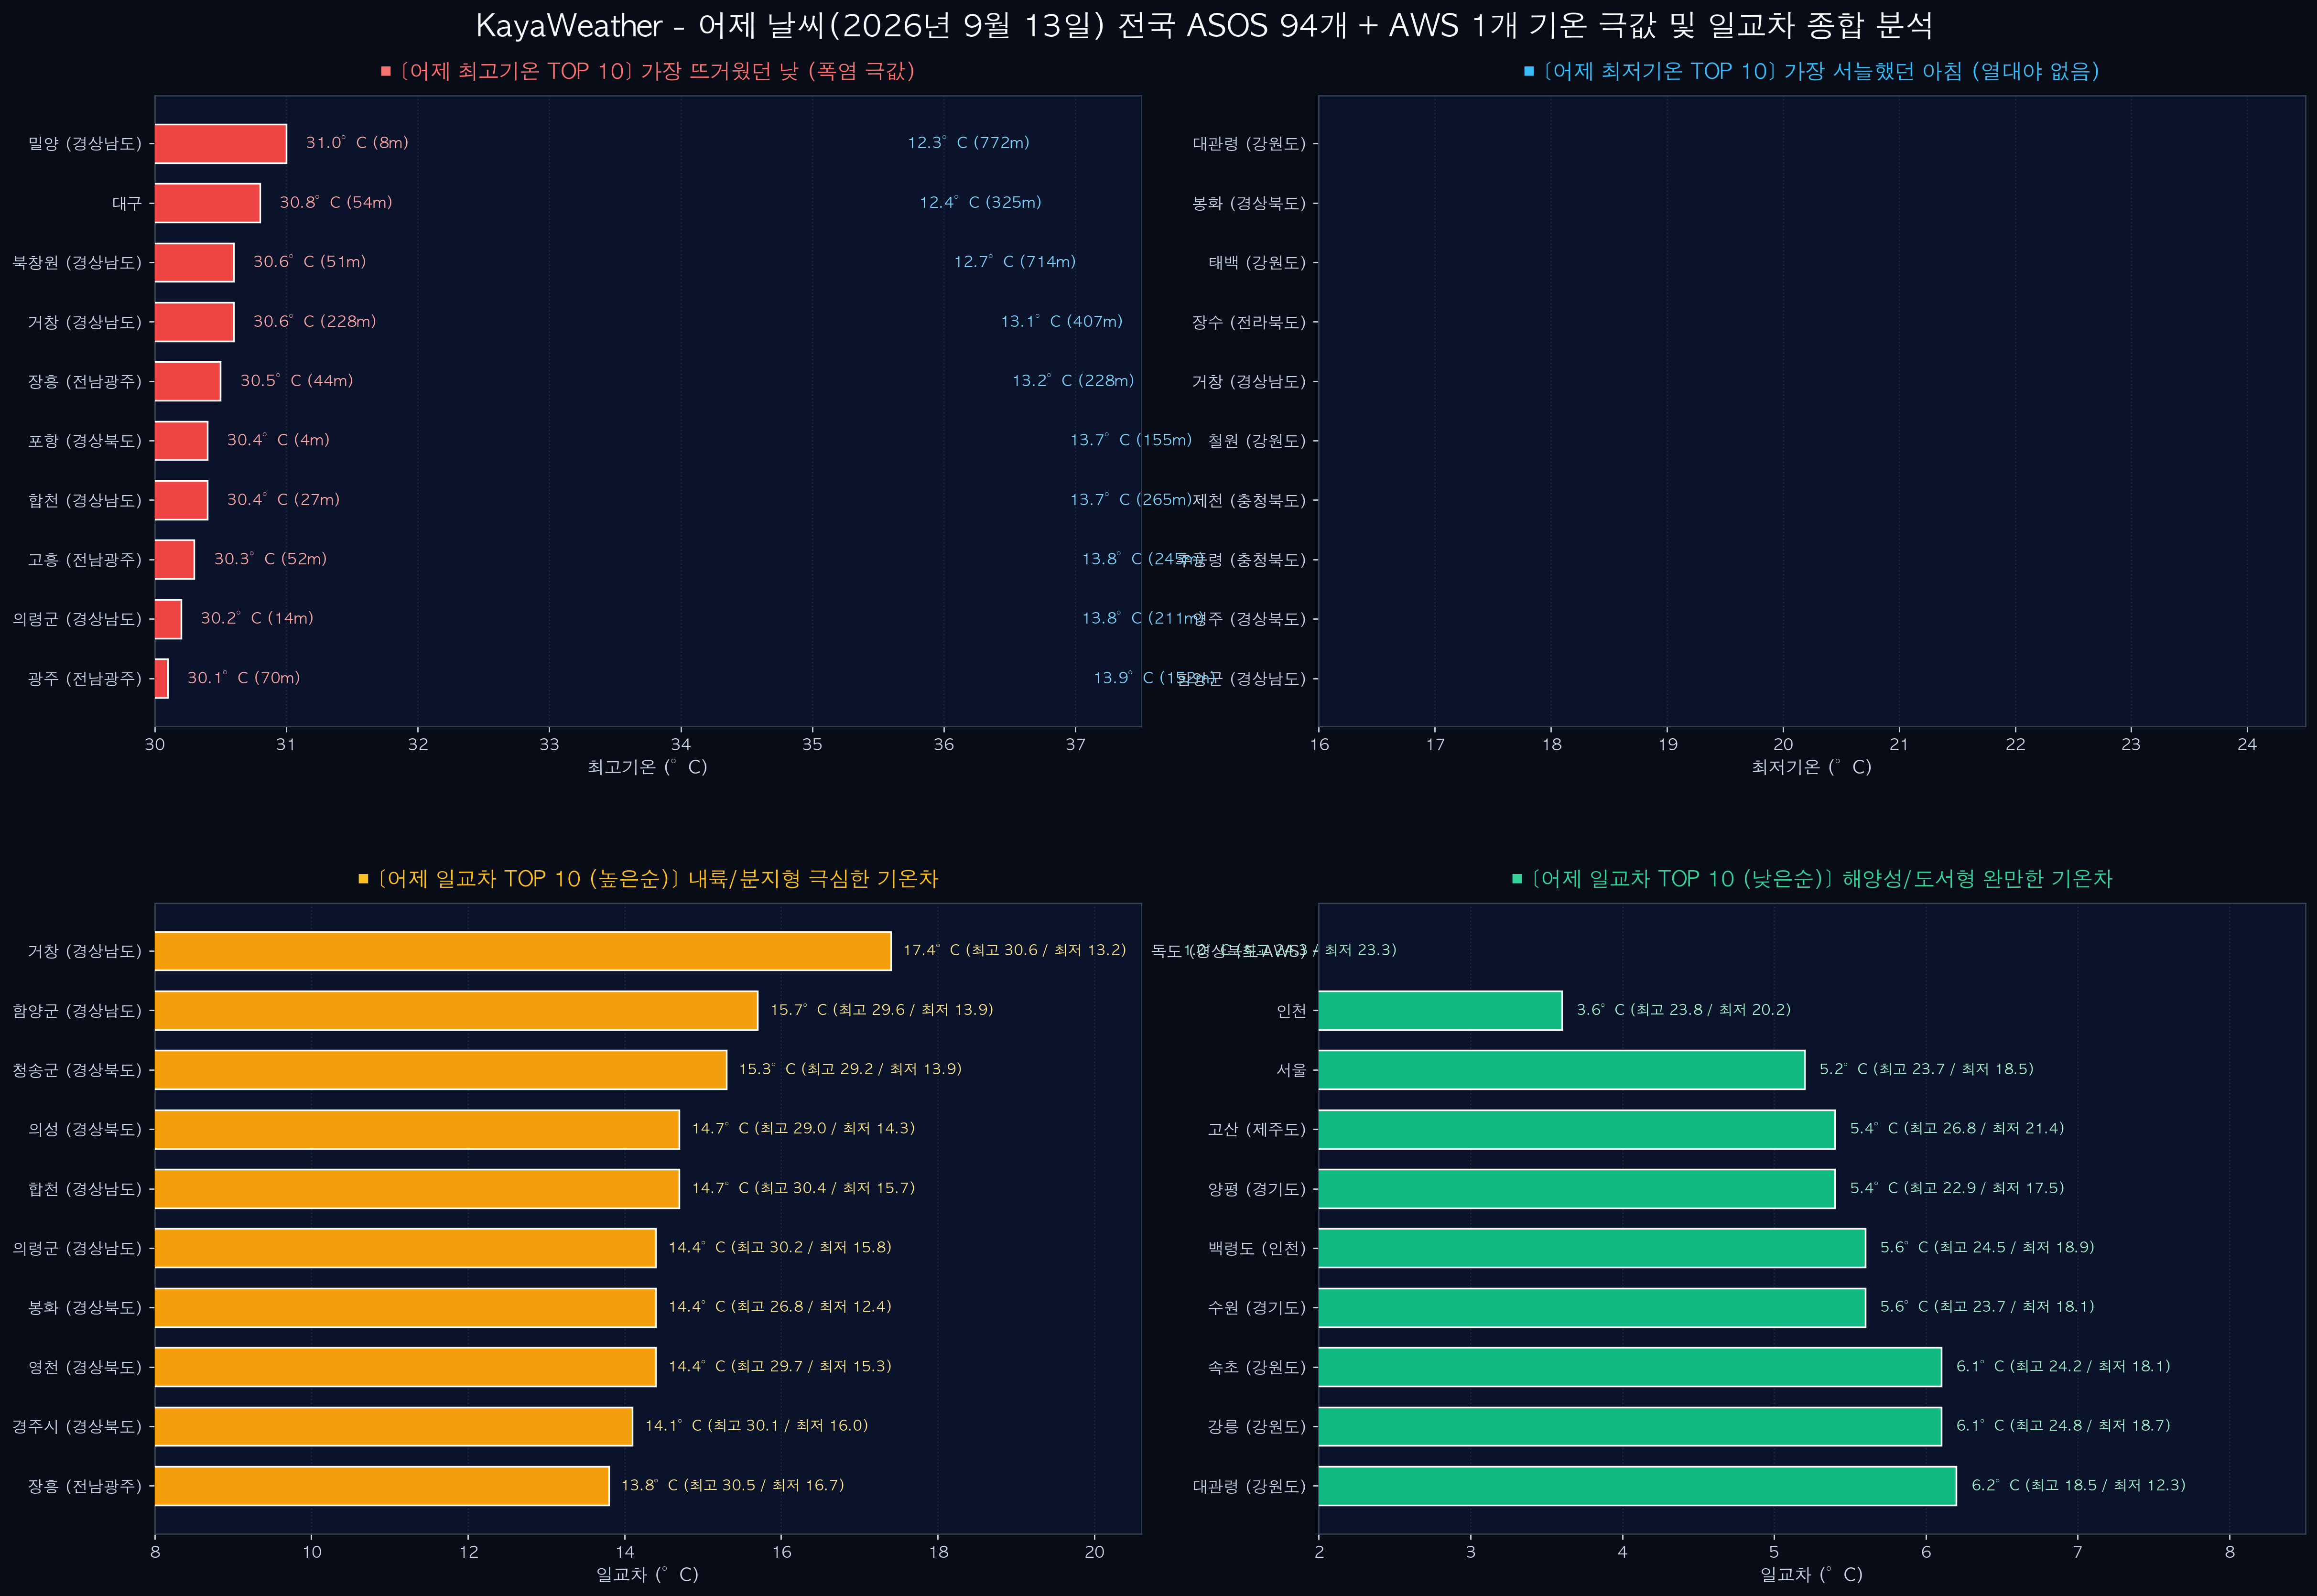Screen dimensions: 2317x1596
Task: Click the 일교차 TOP 10 (높은순) panel title
Action: click(648, 879)
